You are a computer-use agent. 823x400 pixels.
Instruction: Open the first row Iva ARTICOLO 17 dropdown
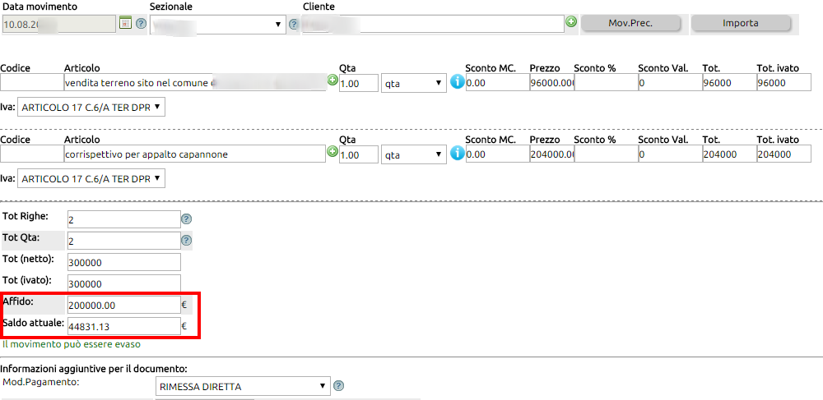[91, 107]
